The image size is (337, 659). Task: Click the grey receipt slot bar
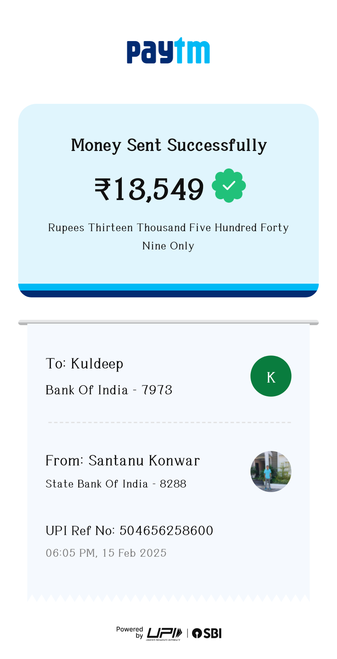(168, 322)
